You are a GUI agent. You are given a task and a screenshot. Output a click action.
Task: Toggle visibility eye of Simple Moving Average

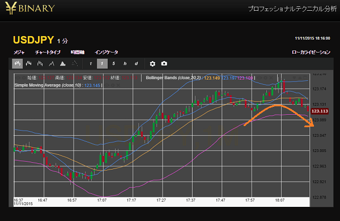tap(107, 85)
